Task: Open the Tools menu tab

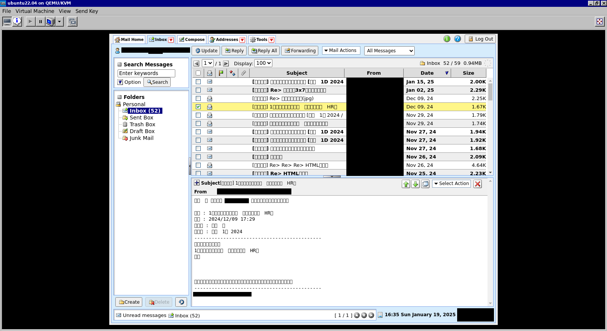Action: pyautogui.click(x=262, y=39)
